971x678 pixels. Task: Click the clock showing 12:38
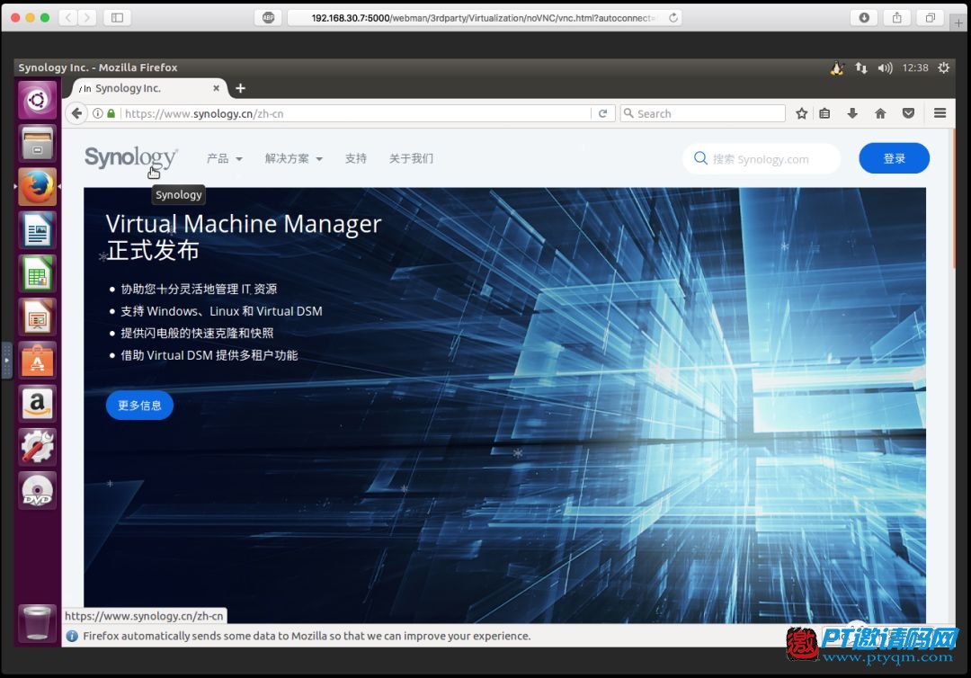(914, 67)
